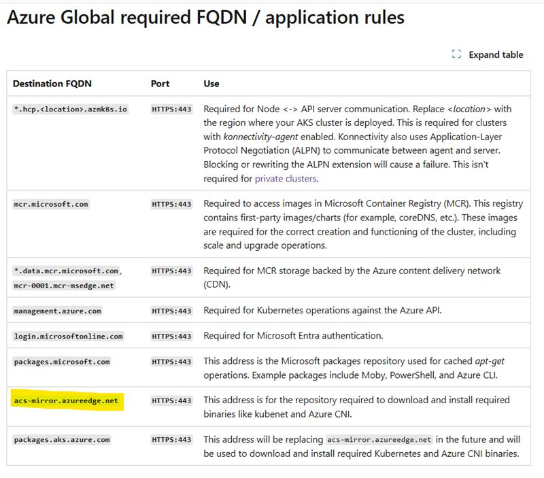
Task: Select the *.data.mcr.microsoft.com code text
Action: pyautogui.click(x=66, y=271)
